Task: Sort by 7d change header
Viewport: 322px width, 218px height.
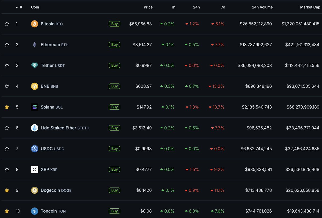Action: 223,7
